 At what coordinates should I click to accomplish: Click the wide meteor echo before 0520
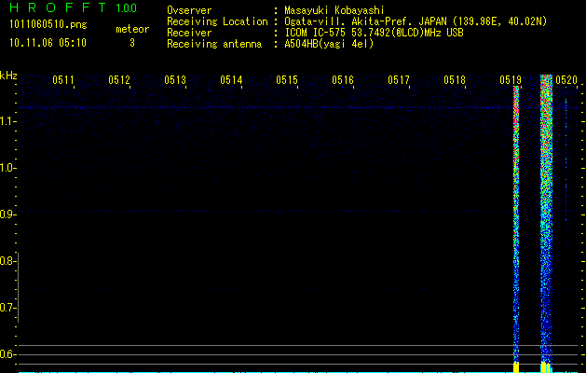point(546,219)
